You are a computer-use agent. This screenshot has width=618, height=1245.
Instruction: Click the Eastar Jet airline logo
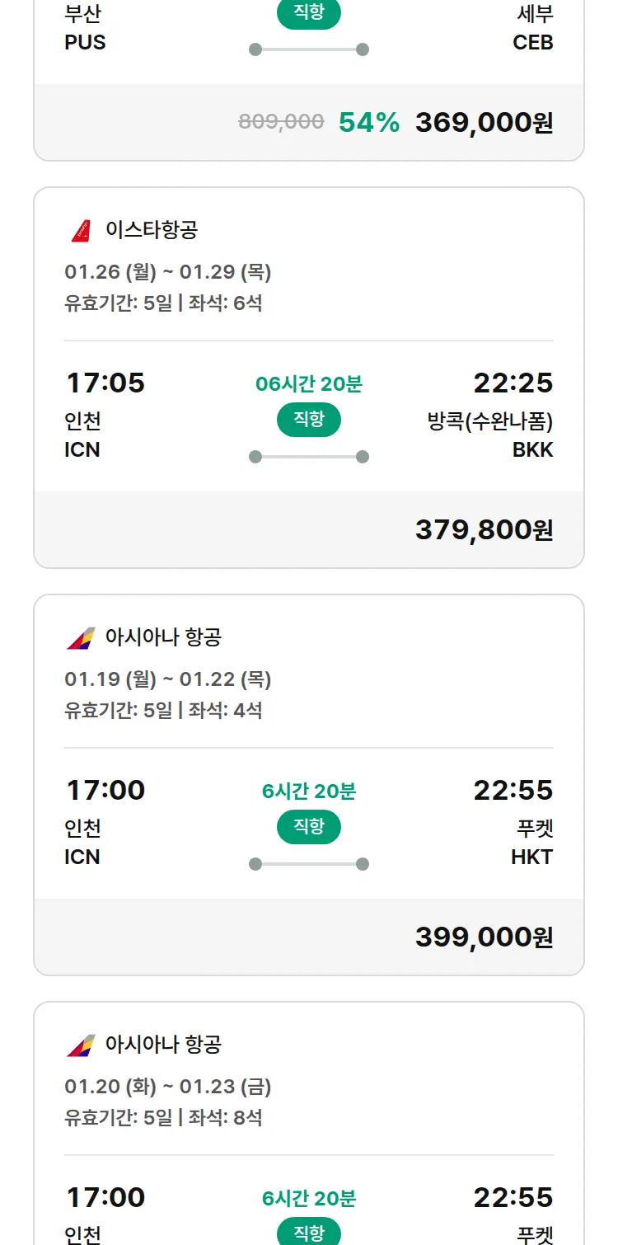pyautogui.click(x=81, y=230)
